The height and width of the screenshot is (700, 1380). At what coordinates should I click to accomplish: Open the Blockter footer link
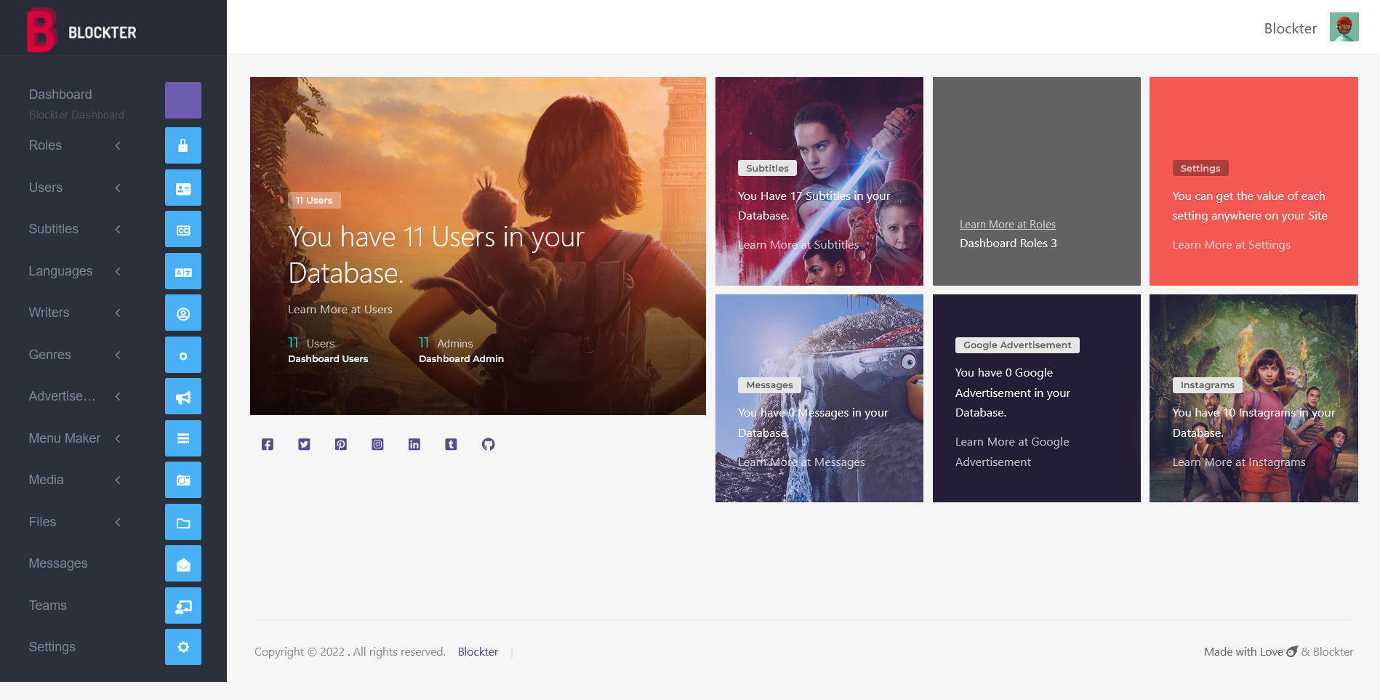[478, 652]
